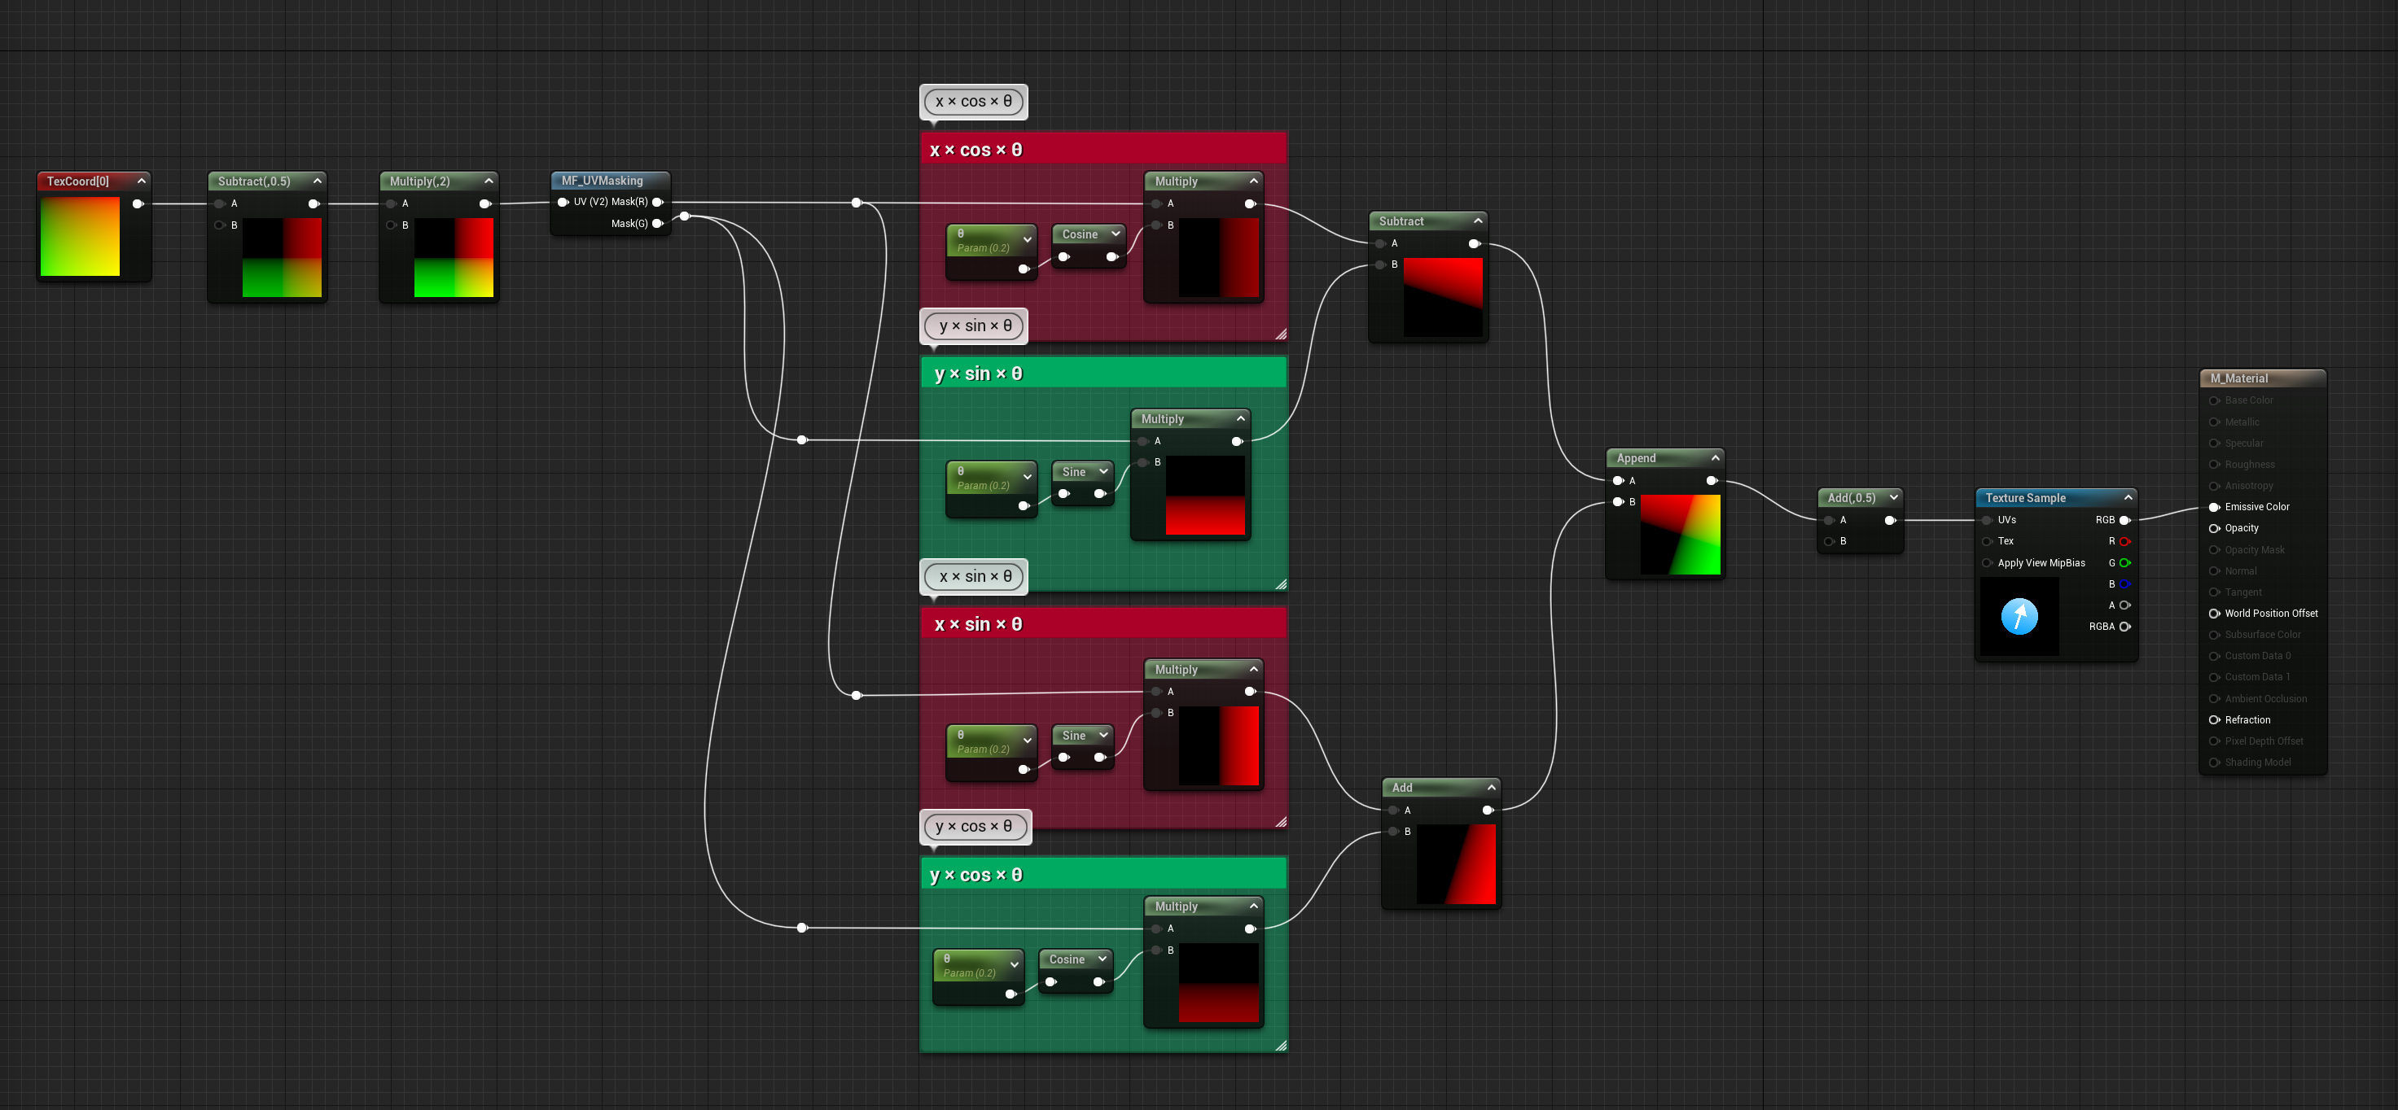Click the Texture Sample arrow thumbnail preview
The height and width of the screenshot is (1110, 2398).
[2019, 616]
